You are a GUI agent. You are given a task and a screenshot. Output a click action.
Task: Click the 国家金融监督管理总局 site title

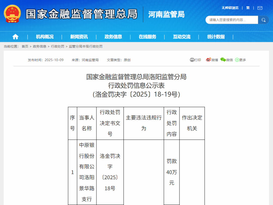82,14
